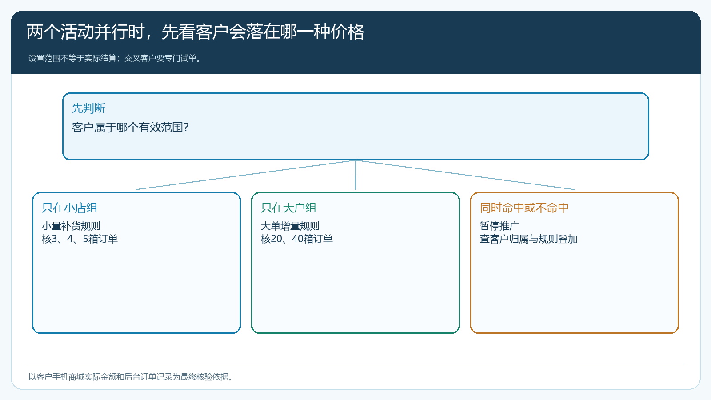
Task: Click the '只在大户组' card heading
Action: [x=289, y=208]
